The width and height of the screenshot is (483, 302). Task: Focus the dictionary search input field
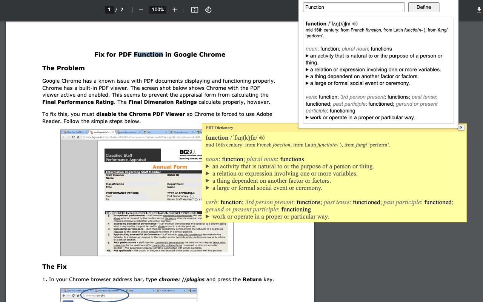354,7
